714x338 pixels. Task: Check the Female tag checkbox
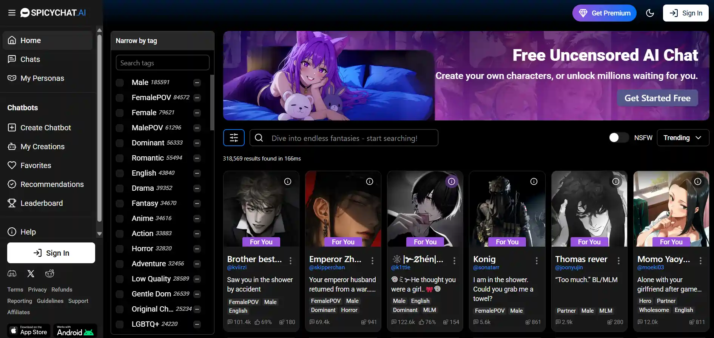coord(120,113)
